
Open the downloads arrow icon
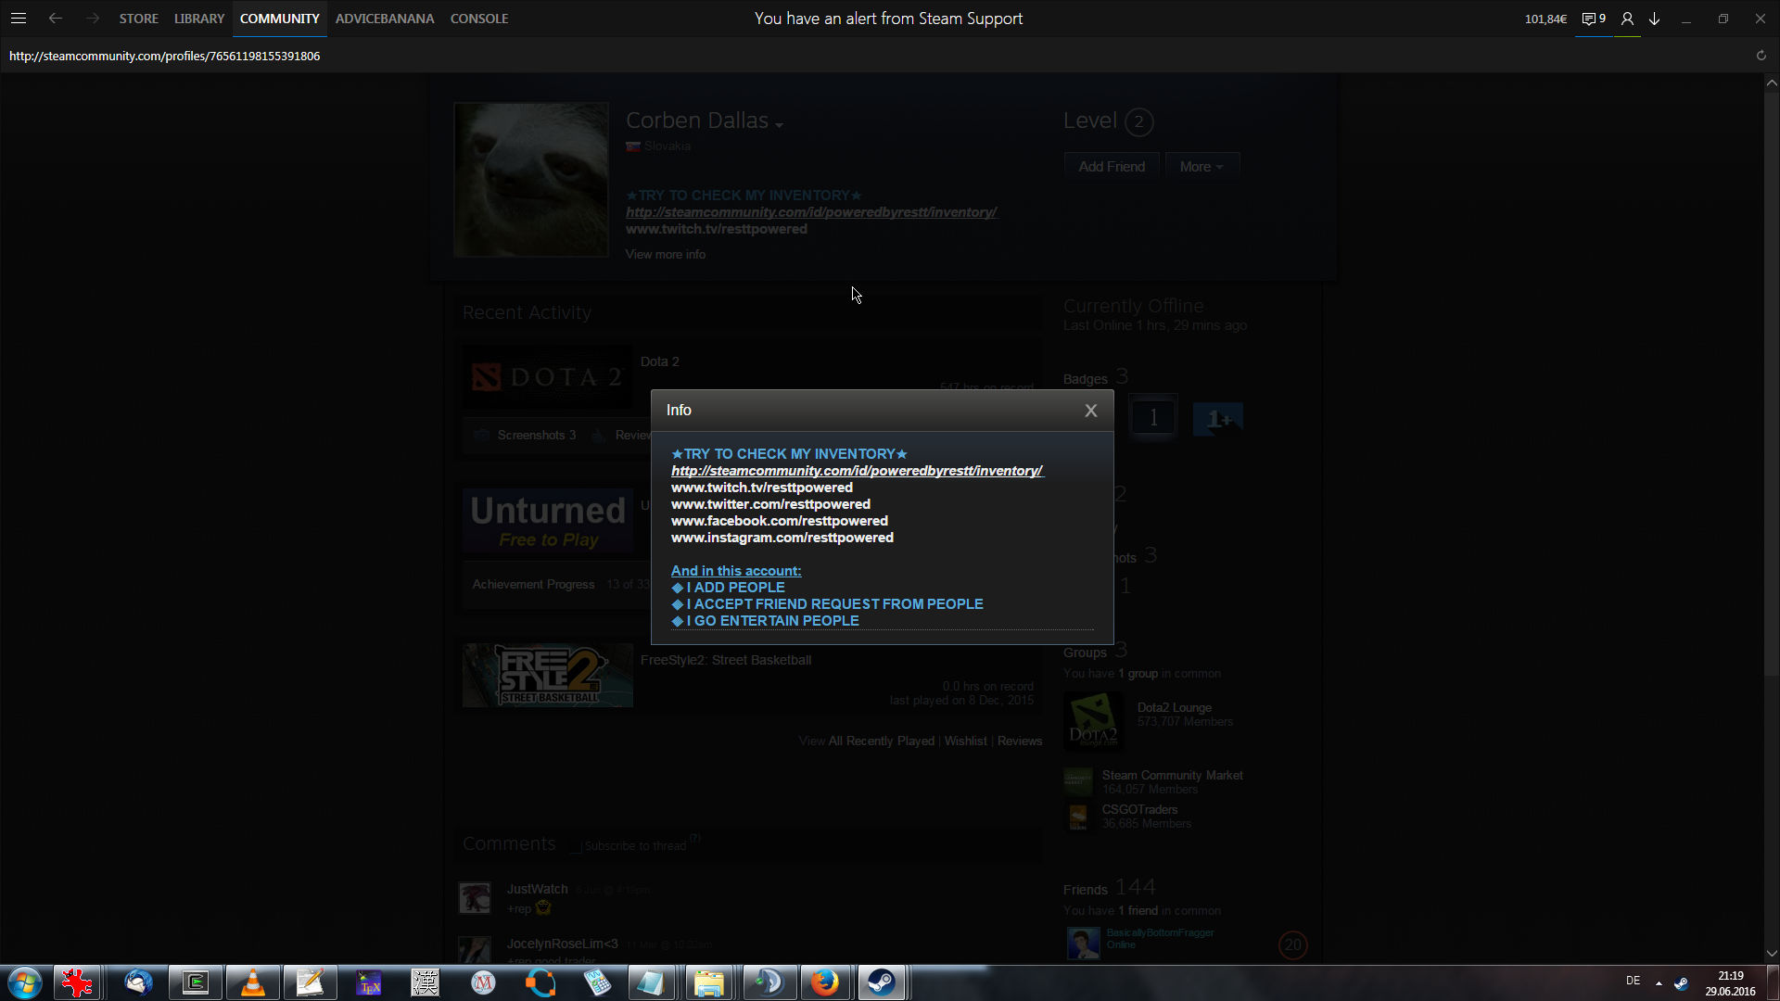point(1654,19)
